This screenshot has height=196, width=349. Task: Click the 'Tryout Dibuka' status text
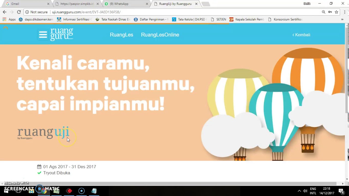point(57,173)
